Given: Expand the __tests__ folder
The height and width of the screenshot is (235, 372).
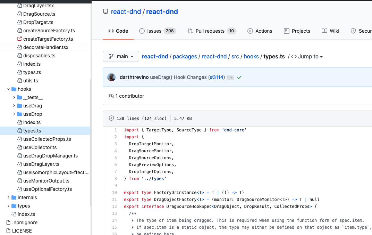Looking at the screenshot, I should click(14, 97).
